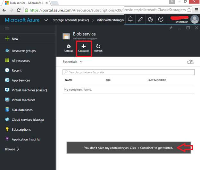
Task: Click the Recent clock icon
Action: [7, 70]
